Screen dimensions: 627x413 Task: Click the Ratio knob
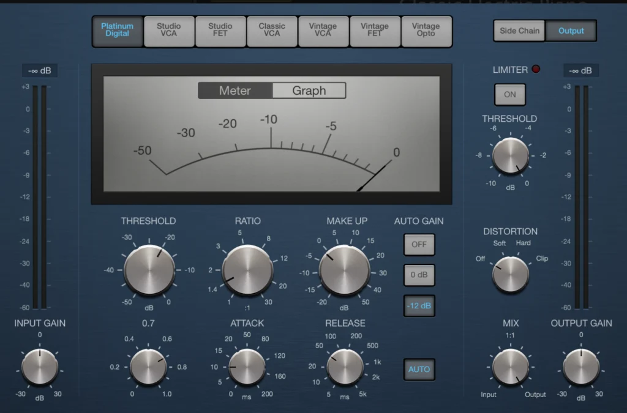click(x=247, y=270)
